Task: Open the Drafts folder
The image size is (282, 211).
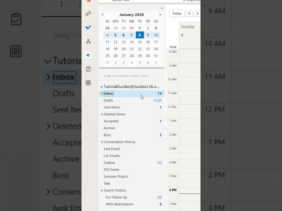Action: pyautogui.click(x=132, y=100)
